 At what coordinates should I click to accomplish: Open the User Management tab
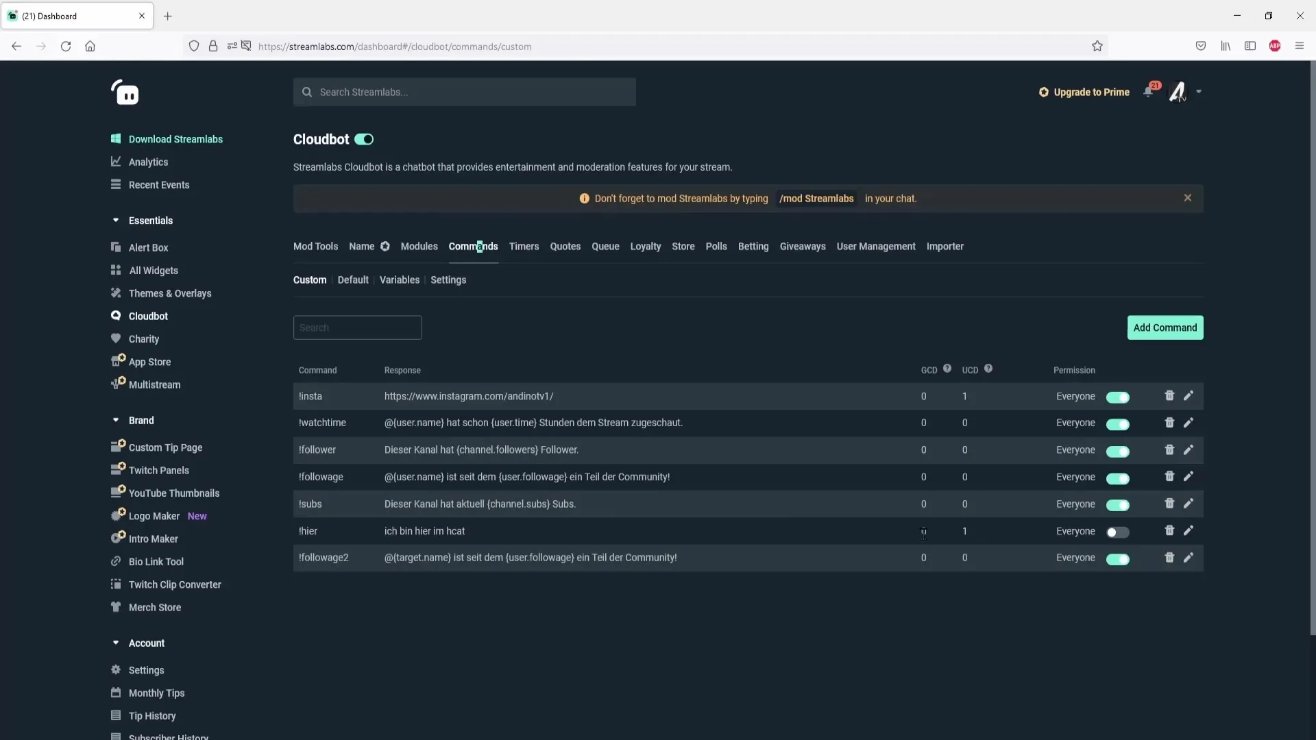coord(876,247)
